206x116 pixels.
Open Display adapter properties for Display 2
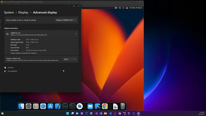coord(24,53)
